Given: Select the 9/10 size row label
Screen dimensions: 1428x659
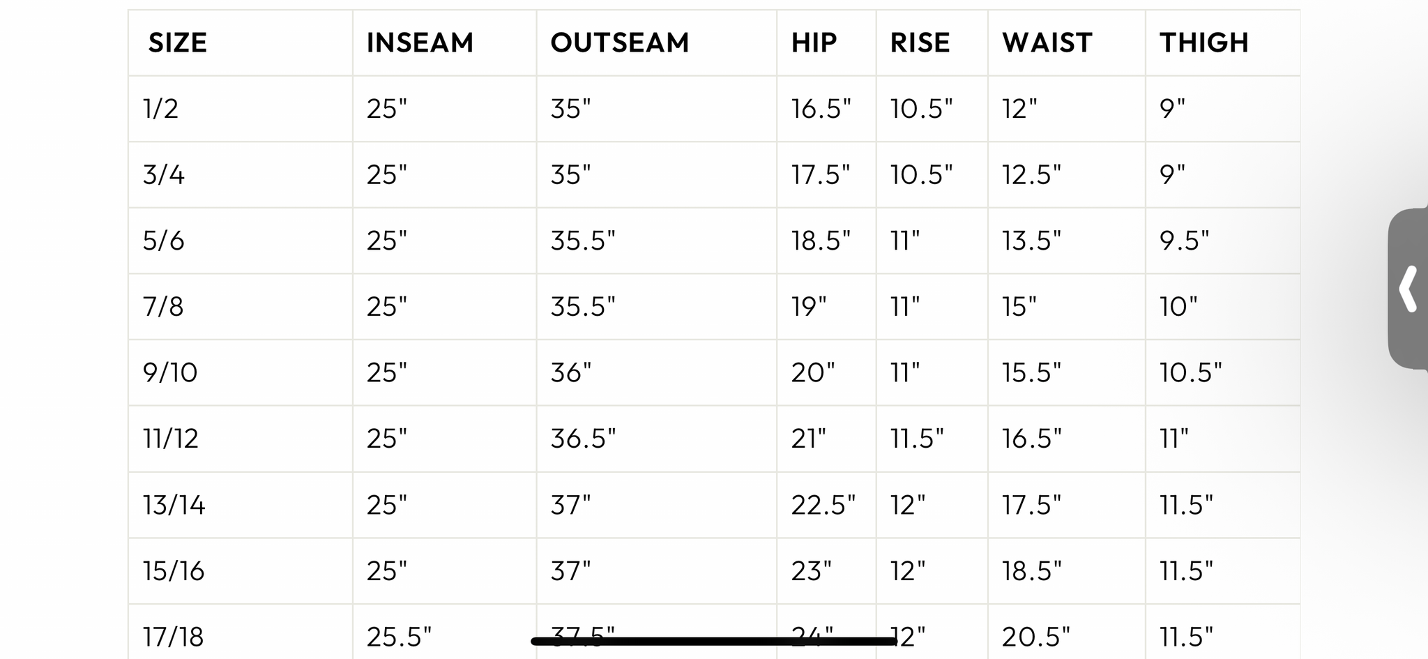Looking at the screenshot, I should click(170, 372).
